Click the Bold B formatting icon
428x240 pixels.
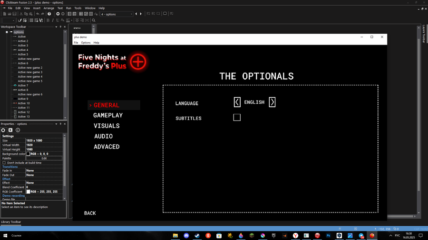coord(48,20)
